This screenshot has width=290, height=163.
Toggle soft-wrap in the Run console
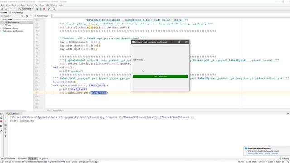pyautogui.click(x=5, y=125)
